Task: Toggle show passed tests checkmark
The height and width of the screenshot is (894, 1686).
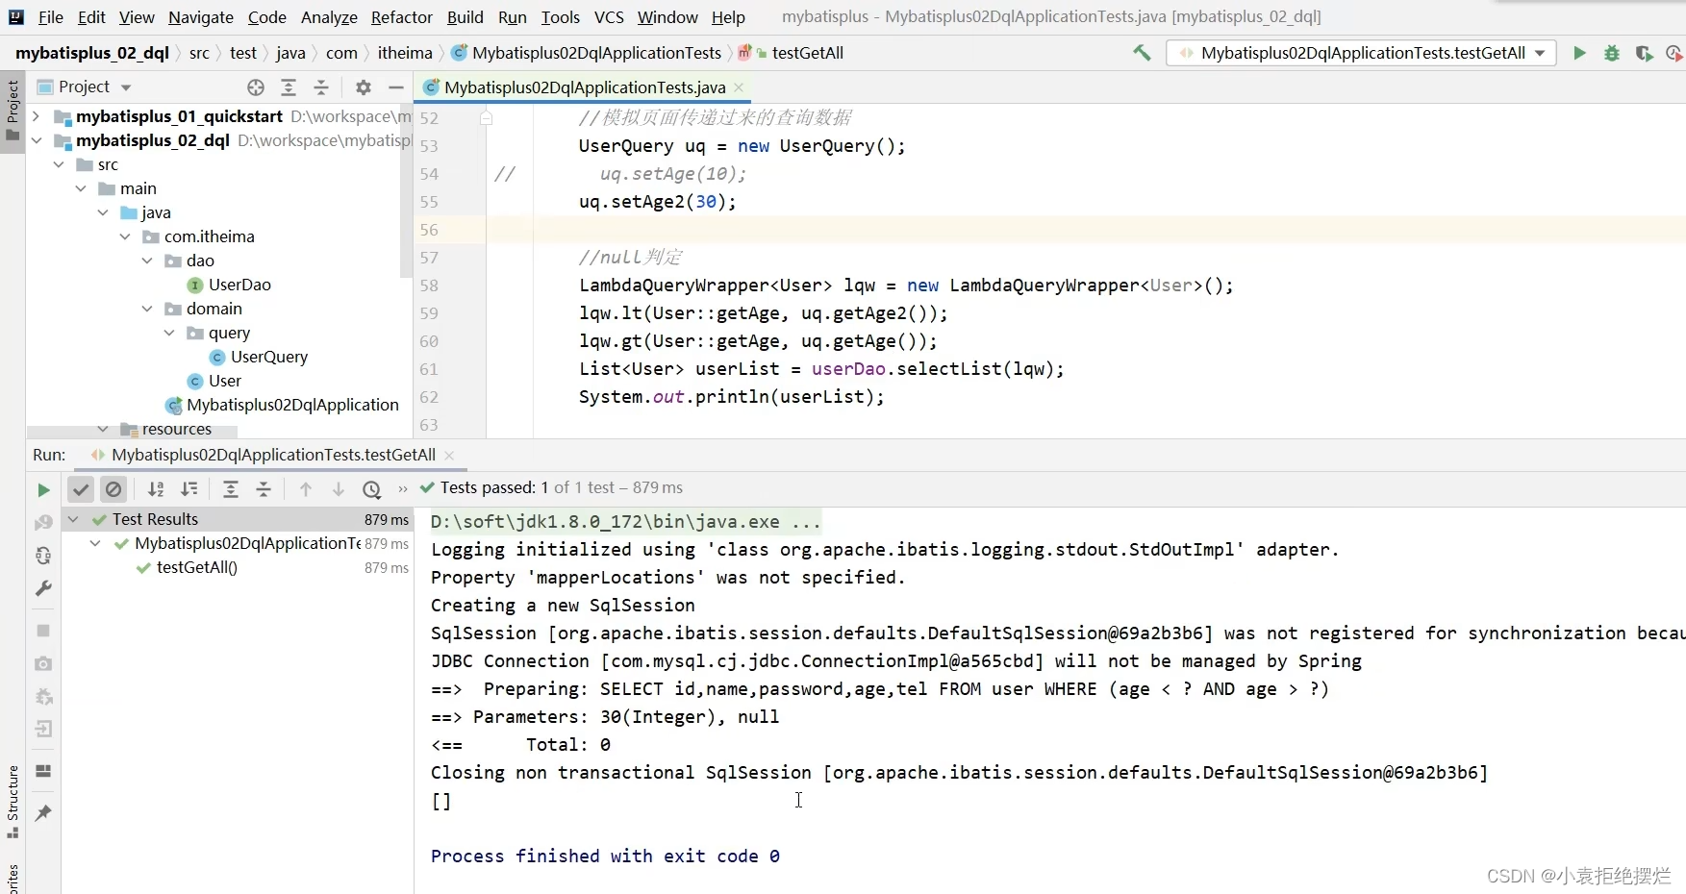Action: tap(81, 489)
